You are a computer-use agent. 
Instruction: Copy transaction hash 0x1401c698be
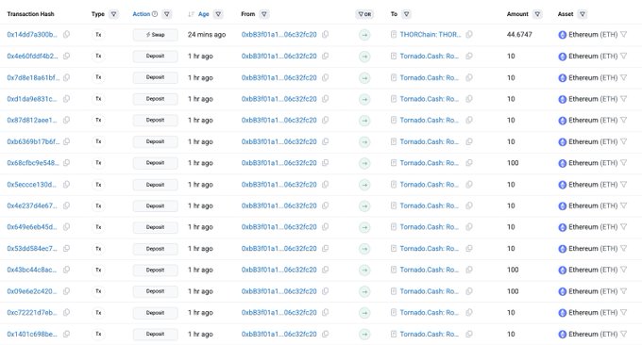pyautogui.click(x=66, y=334)
